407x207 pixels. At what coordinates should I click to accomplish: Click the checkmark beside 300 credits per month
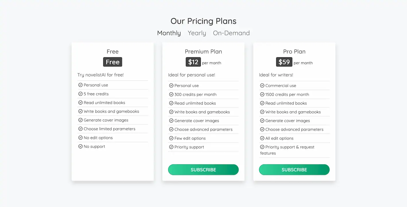click(171, 94)
